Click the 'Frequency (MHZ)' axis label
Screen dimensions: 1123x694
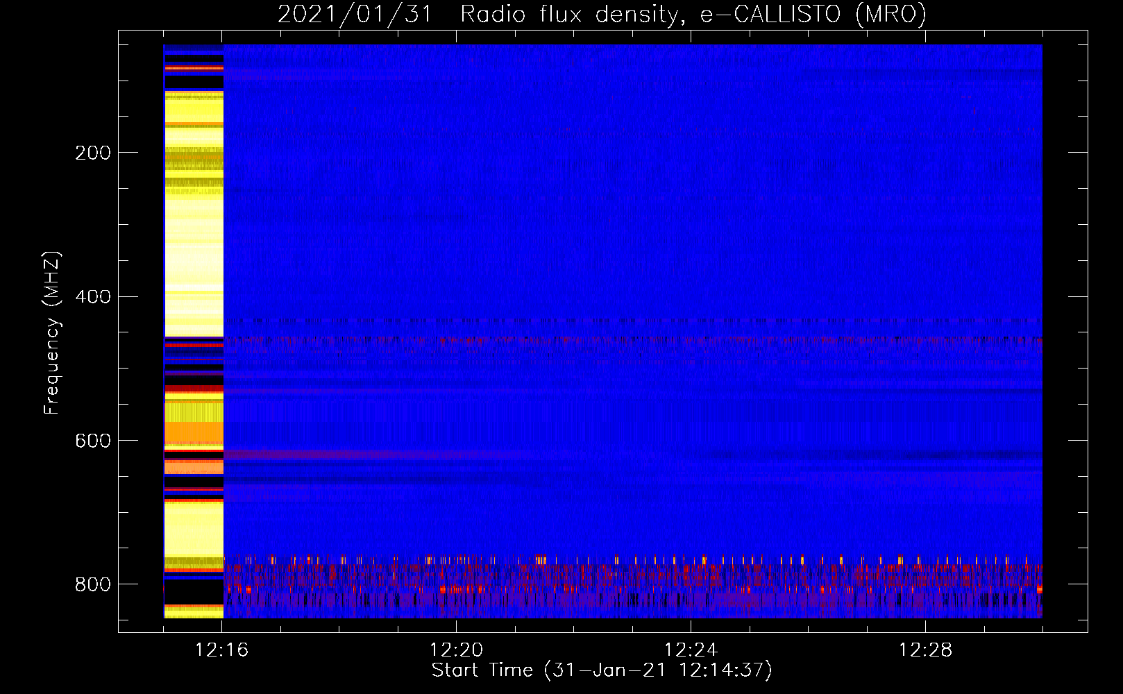pyautogui.click(x=52, y=333)
